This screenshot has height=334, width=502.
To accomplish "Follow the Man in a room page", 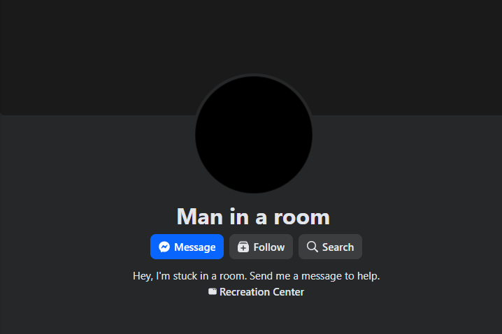I will tap(261, 247).
